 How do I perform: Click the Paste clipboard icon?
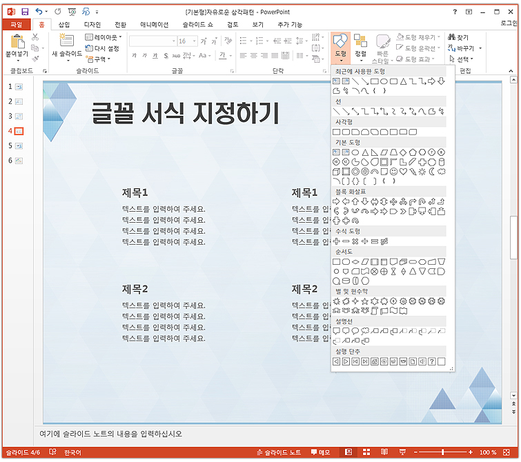point(18,42)
